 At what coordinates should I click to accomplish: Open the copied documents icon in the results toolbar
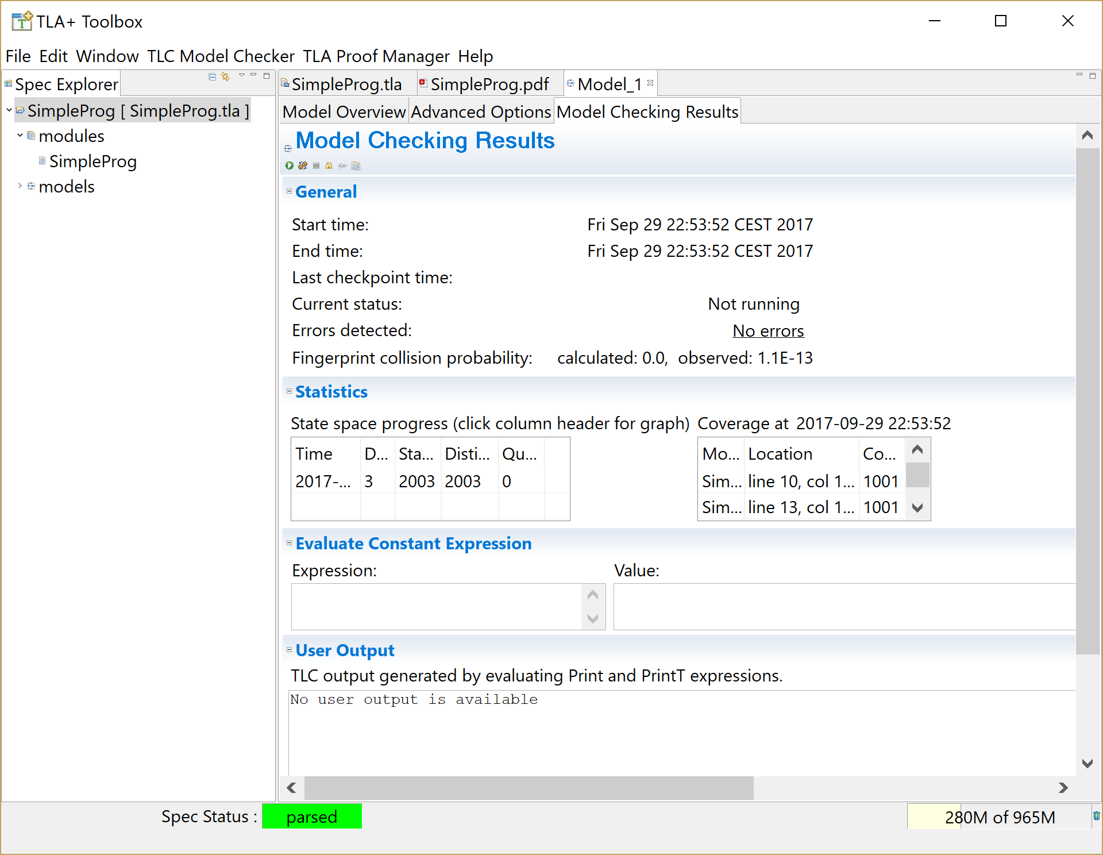(356, 165)
